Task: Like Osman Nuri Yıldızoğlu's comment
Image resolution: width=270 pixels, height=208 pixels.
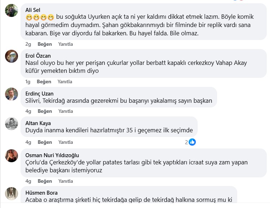Action: [45, 181]
